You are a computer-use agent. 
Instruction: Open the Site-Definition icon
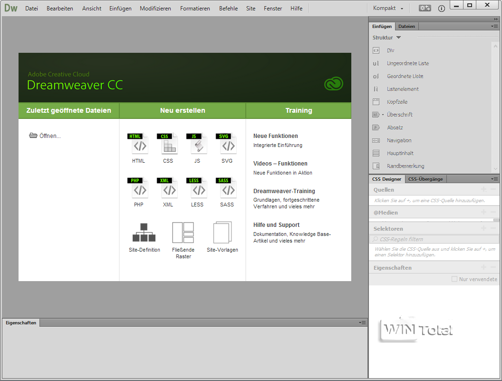(144, 233)
